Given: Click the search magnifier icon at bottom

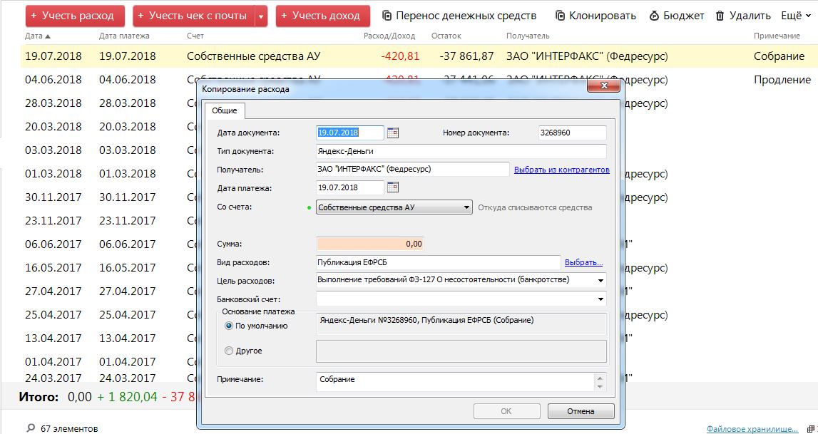Looking at the screenshot, I should tap(30, 428).
